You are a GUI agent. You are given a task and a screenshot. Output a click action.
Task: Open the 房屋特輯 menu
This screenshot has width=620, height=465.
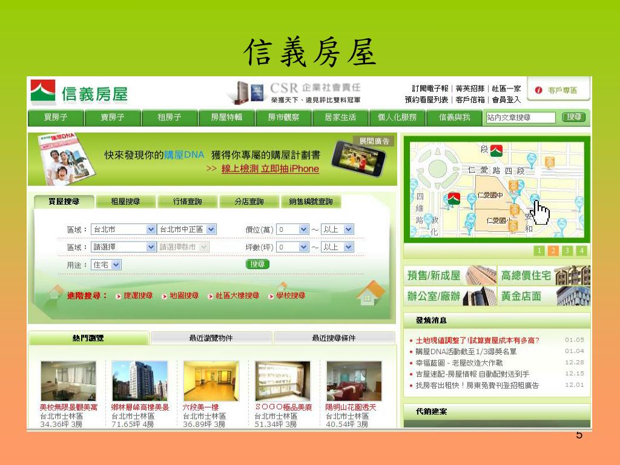tap(226, 117)
